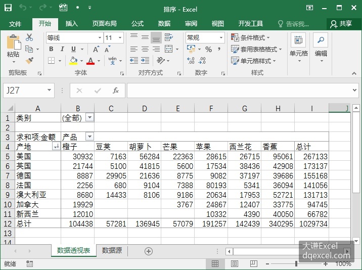Click the Wrap Text icon

169,37
